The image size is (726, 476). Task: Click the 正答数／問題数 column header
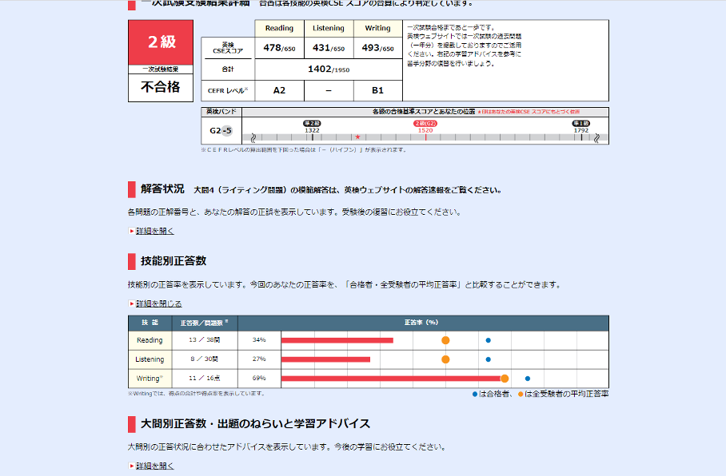204,323
